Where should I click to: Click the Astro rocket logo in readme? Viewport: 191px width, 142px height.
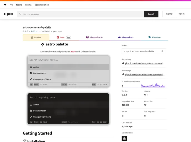pyautogui.click(x=42, y=44)
